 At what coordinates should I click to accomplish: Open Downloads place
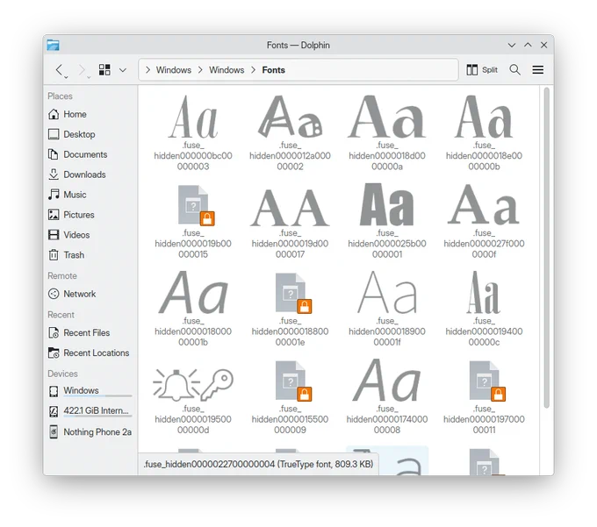click(90, 174)
